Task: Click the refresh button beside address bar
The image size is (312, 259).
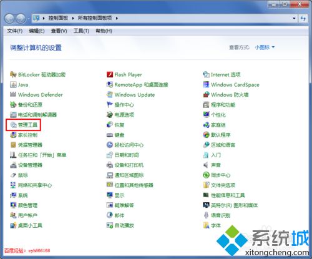Action: (x=303, y=18)
